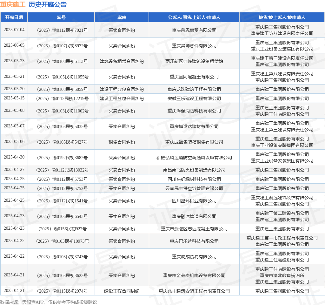
Task: Click cause 建筑设备租赁合同纠纷
Action: coord(122,61)
